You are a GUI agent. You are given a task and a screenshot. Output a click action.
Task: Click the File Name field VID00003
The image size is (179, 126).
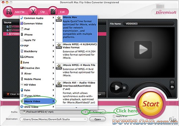[149, 24]
